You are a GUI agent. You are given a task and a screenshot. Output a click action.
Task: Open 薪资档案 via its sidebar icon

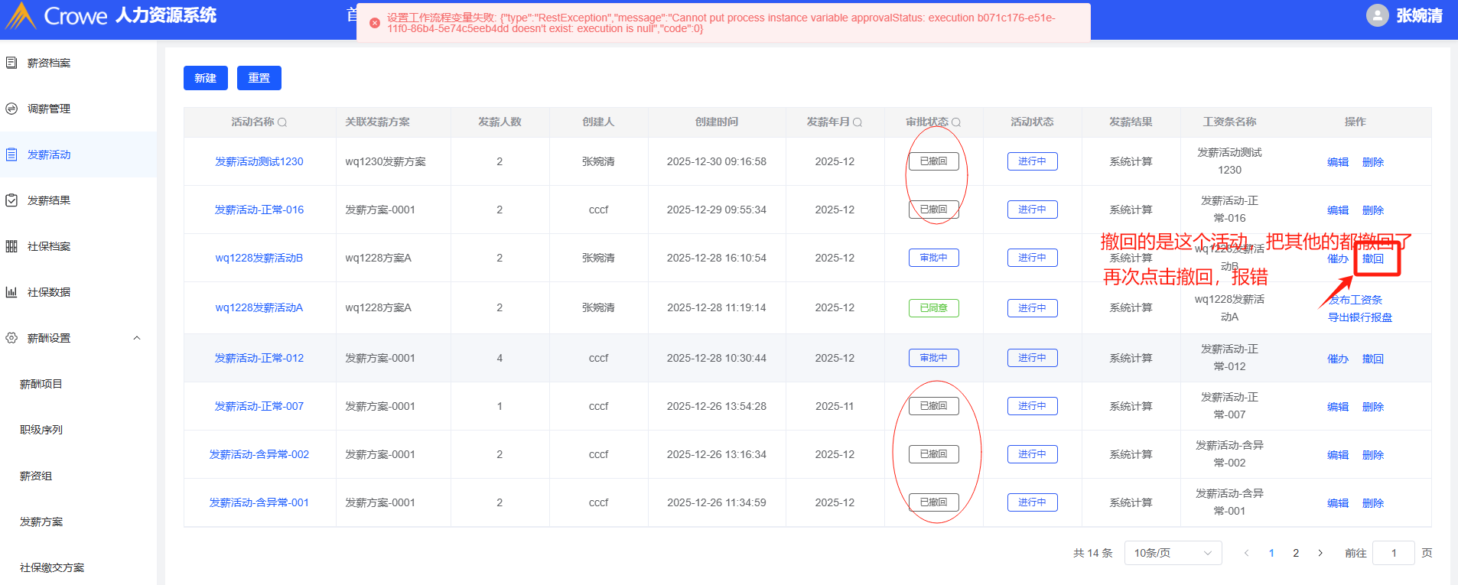tap(11, 63)
